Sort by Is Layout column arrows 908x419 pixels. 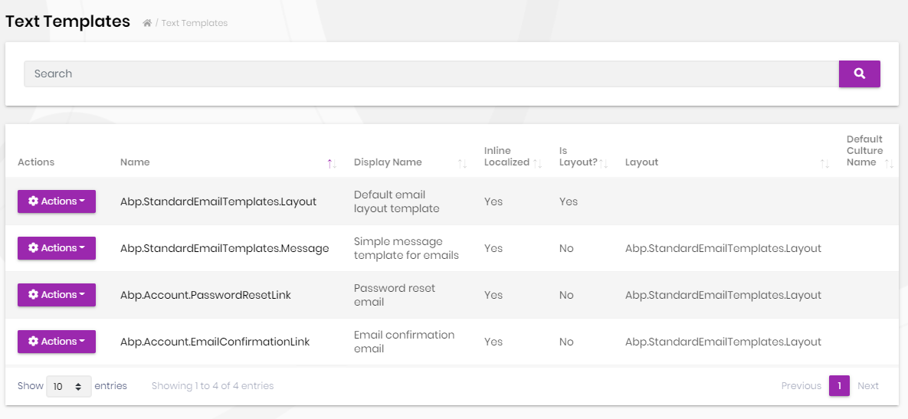point(603,163)
